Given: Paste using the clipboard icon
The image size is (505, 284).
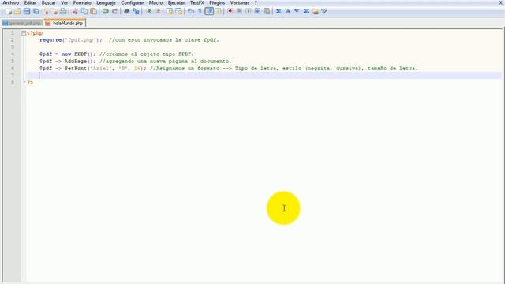Looking at the screenshot, I should point(93,12).
